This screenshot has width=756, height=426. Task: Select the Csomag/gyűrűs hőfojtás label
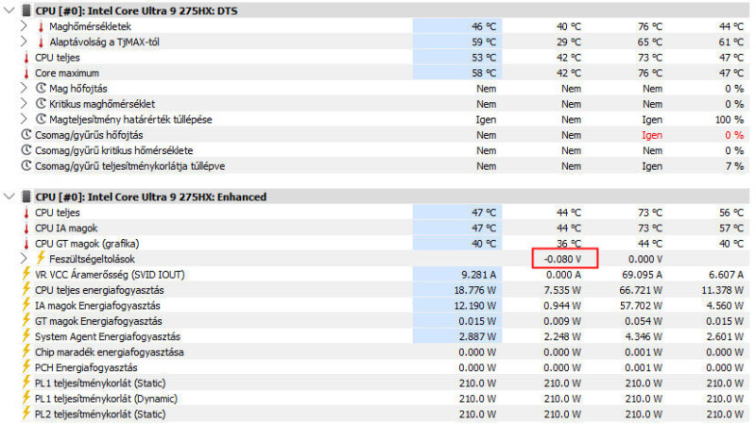[x=89, y=135]
